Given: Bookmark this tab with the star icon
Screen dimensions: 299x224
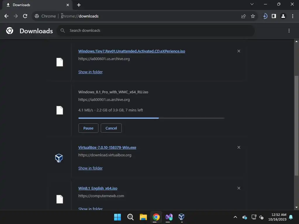Looking at the screenshot, I should 253,16.
